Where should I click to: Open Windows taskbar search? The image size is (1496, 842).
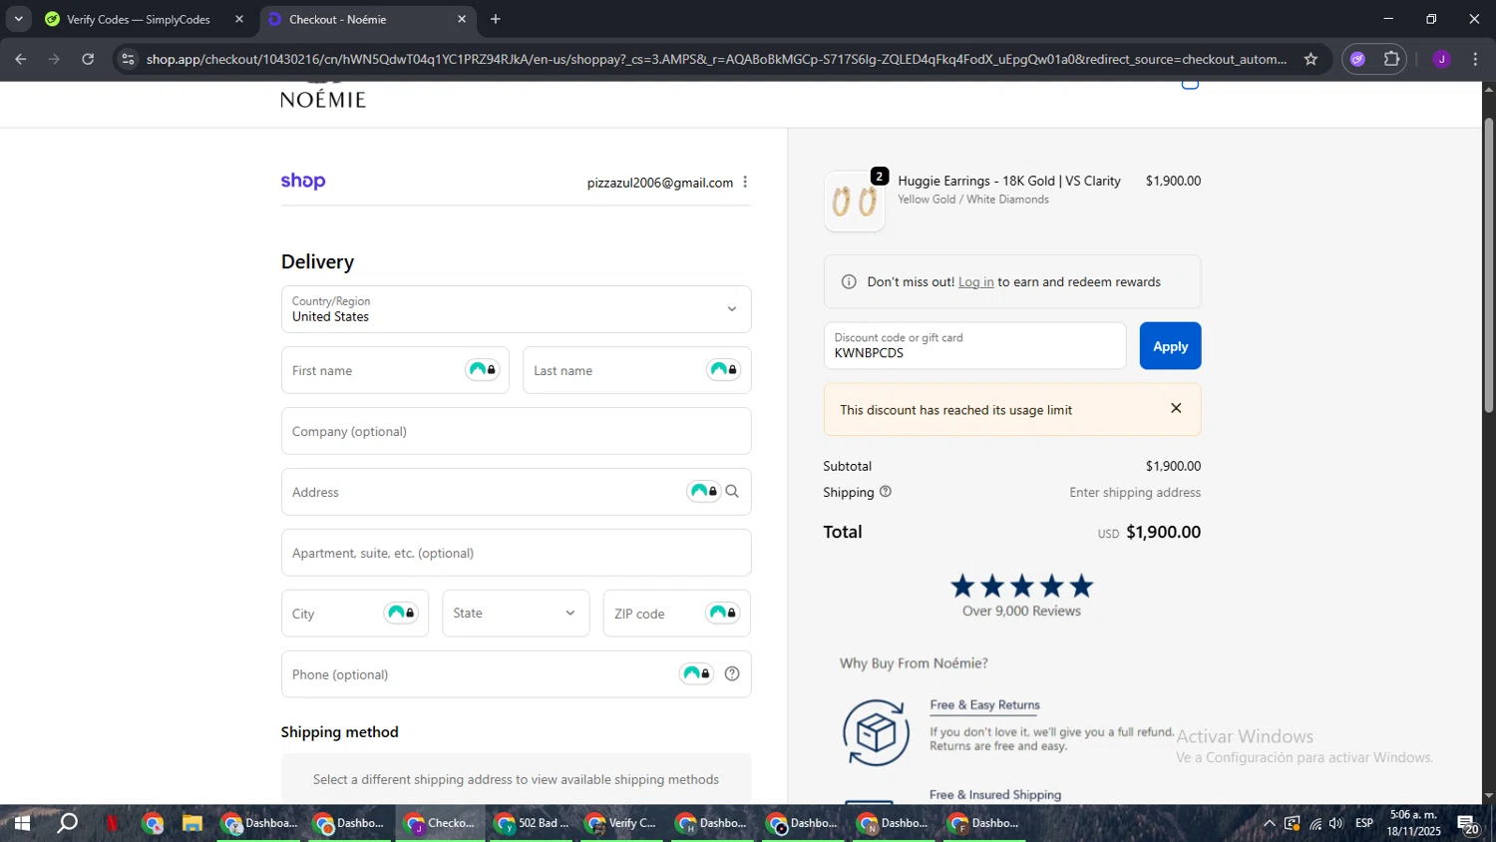click(x=67, y=823)
